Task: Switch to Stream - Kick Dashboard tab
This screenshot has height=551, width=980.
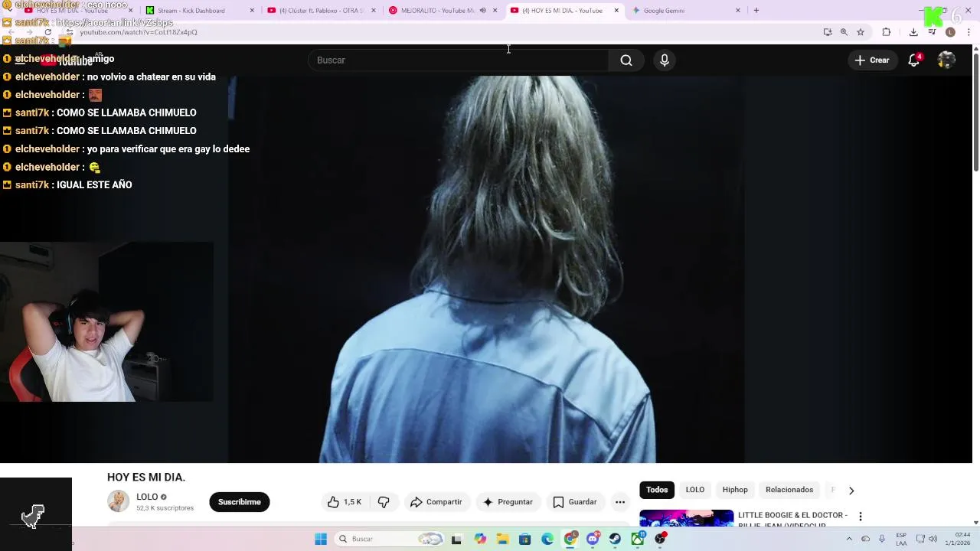Action: 198,11
